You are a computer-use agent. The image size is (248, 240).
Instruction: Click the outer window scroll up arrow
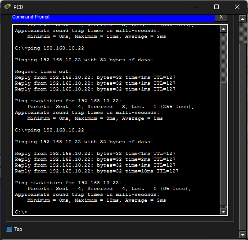pos(243,19)
